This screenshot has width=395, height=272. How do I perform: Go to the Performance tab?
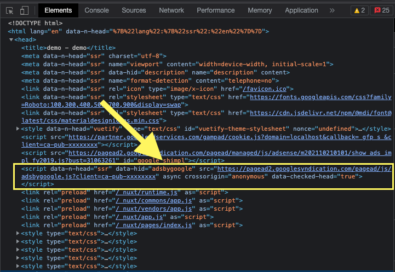216,10
